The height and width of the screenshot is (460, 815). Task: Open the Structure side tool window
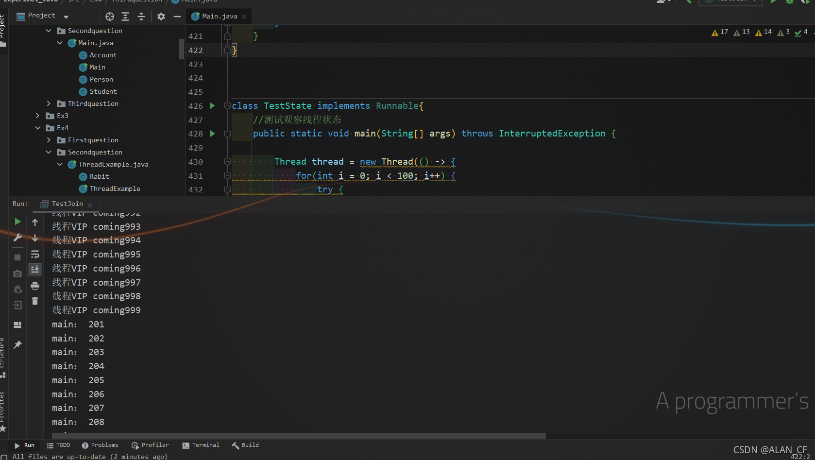(3, 357)
